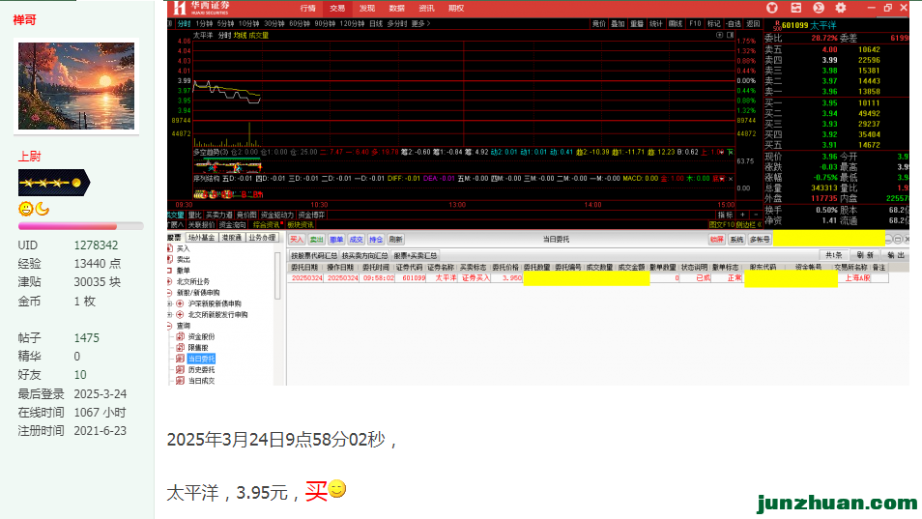
Task: Click the 撤单 tree icon
Action: tap(170, 271)
